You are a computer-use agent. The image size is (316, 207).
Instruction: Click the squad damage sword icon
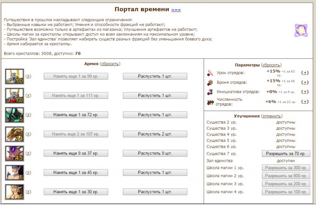click(210, 73)
